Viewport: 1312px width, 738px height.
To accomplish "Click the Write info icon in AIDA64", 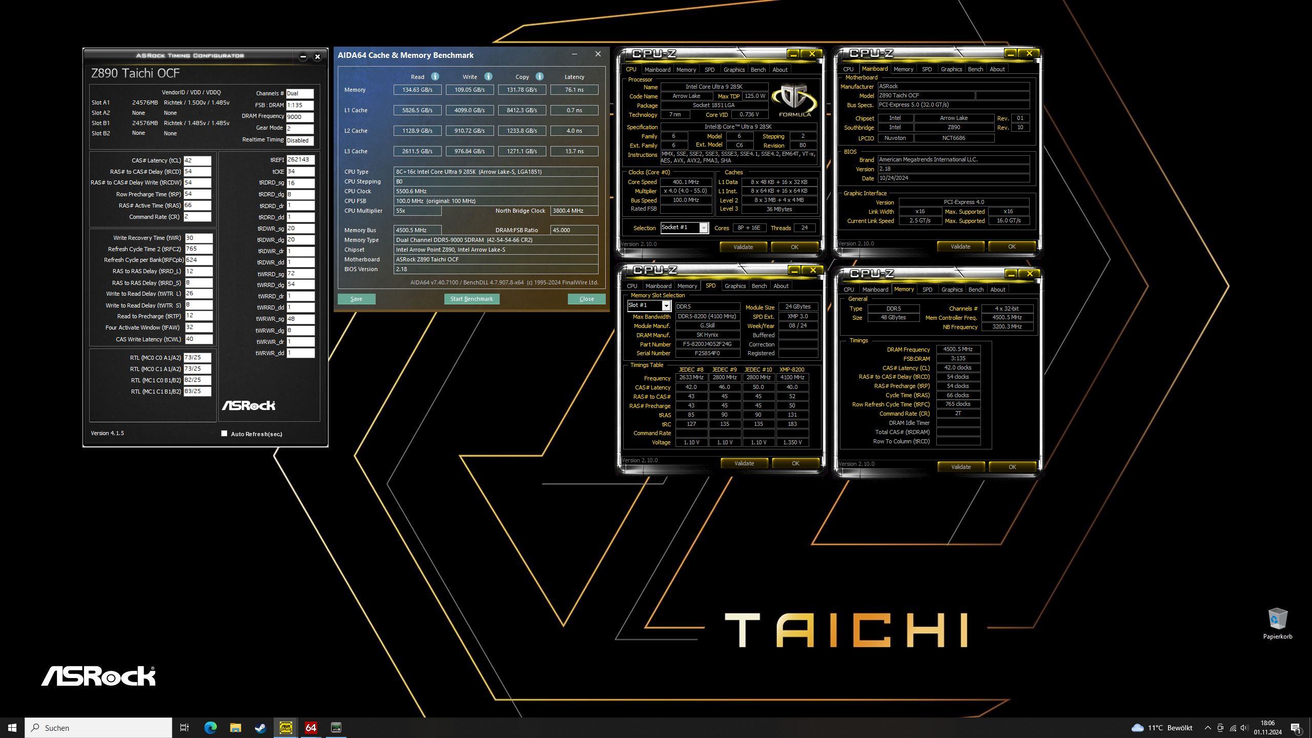I will point(488,76).
